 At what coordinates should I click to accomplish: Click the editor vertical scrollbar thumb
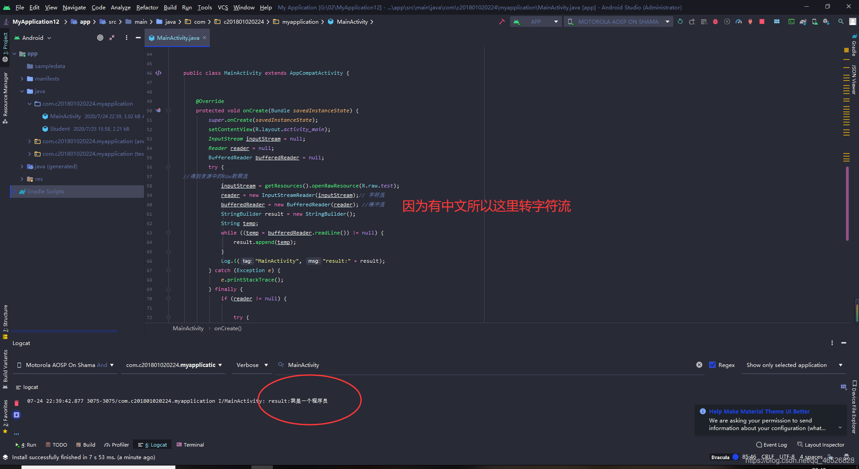click(847, 204)
